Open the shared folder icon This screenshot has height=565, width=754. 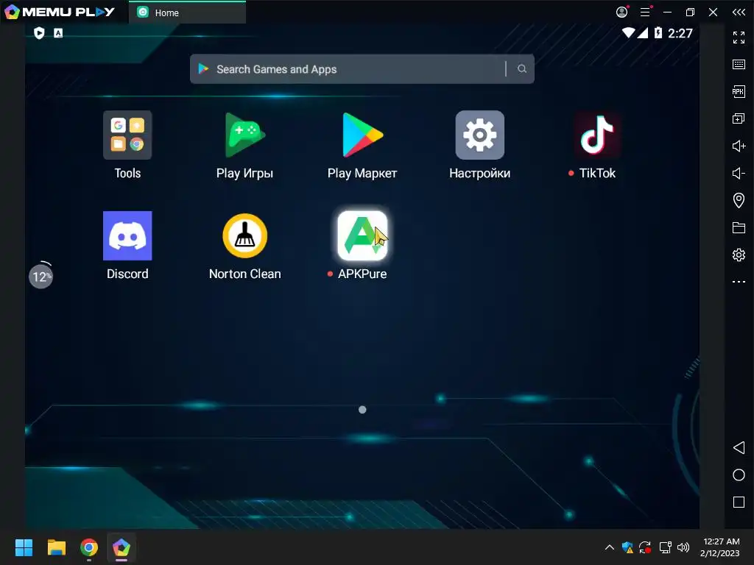739,228
